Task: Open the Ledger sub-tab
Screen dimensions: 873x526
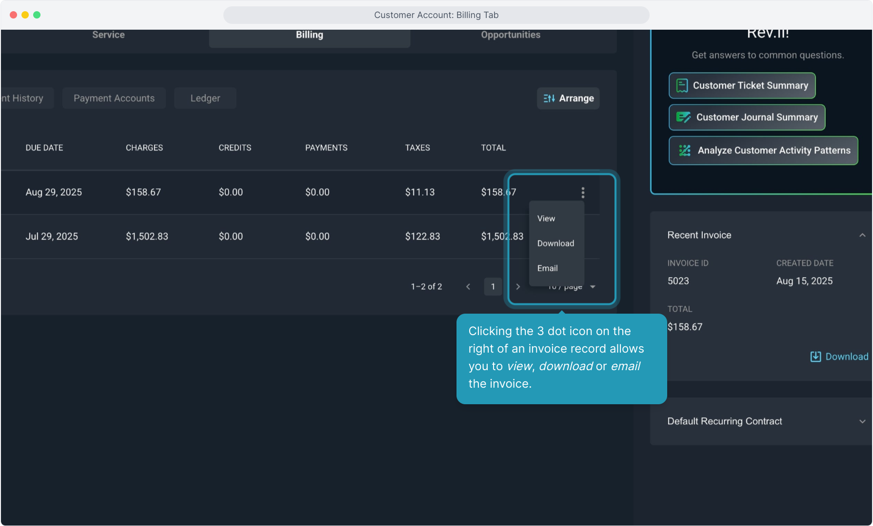Action: 205,98
